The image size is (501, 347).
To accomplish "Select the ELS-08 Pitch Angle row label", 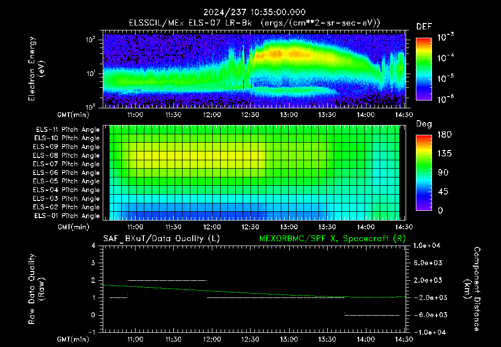I will 67,155.
